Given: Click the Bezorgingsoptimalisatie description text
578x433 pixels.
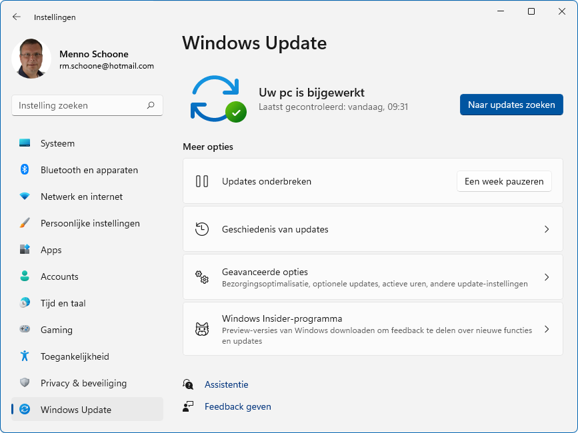Looking at the screenshot, I should pos(375,284).
